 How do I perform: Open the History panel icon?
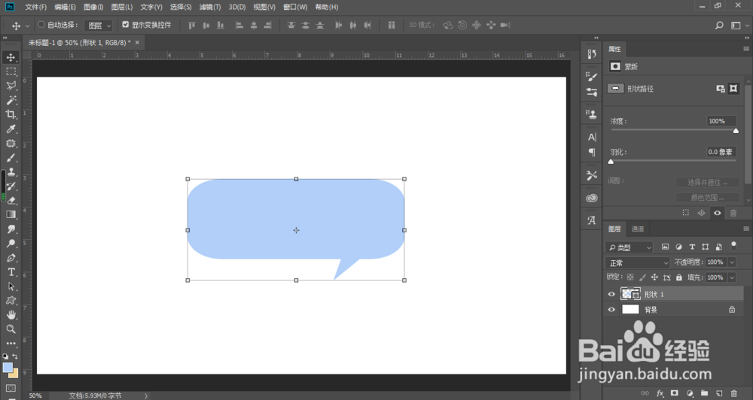point(592,54)
